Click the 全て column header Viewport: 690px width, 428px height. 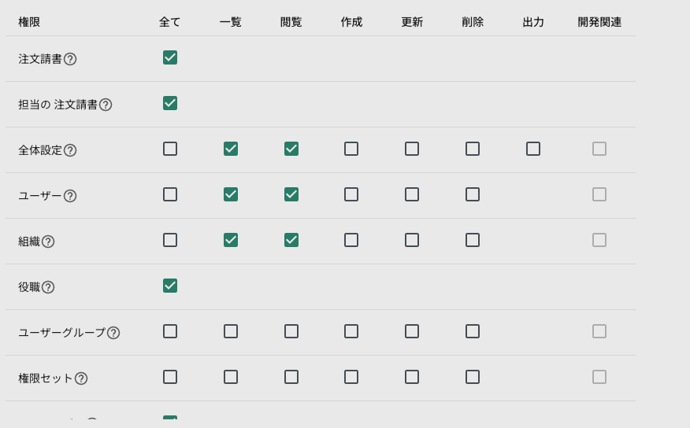170,22
